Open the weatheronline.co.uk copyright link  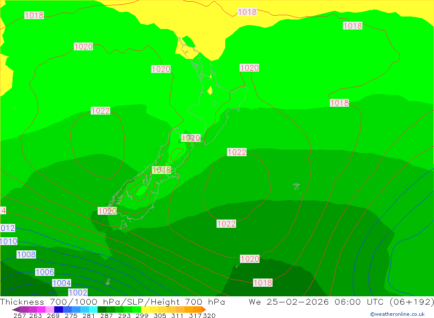pyautogui.click(x=398, y=314)
